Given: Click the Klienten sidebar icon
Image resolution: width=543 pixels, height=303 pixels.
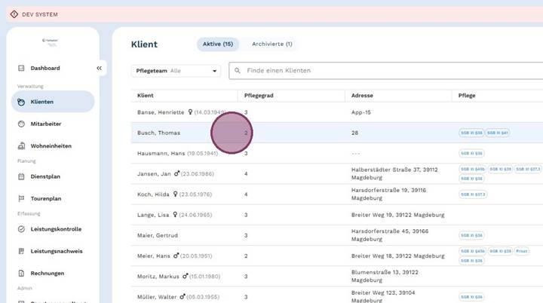Looking at the screenshot, I should click(x=21, y=102).
